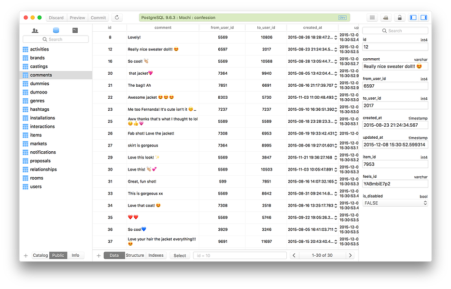
Task: Click the Commit button
Action: (x=99, y=17)
